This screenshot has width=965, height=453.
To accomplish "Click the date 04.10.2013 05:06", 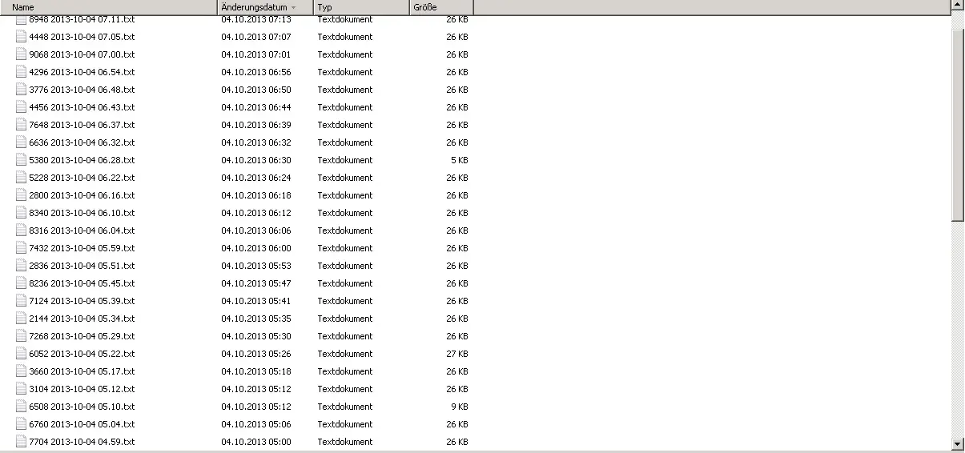I will pyautogui.click(x=256, y=424).
